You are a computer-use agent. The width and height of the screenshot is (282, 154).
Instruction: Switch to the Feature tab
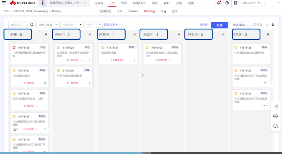(x=133, y=11)
